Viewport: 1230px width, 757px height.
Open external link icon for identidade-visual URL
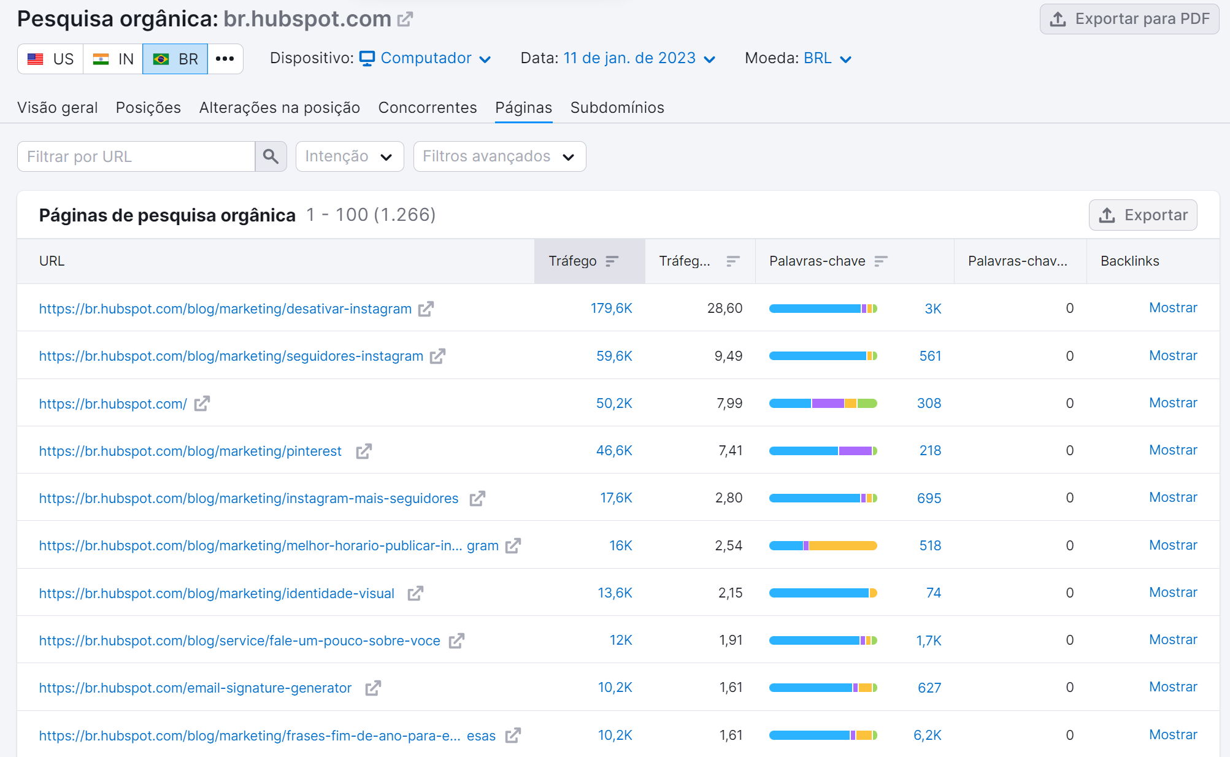click(x=415, y=593)
